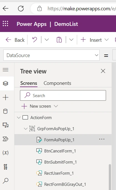Open the Data cylinder icon in sidebar
Viewport: 116px width, 190px height.
click(x=6, y=111)
